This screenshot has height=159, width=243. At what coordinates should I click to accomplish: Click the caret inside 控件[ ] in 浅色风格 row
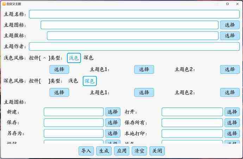point(45,58)
